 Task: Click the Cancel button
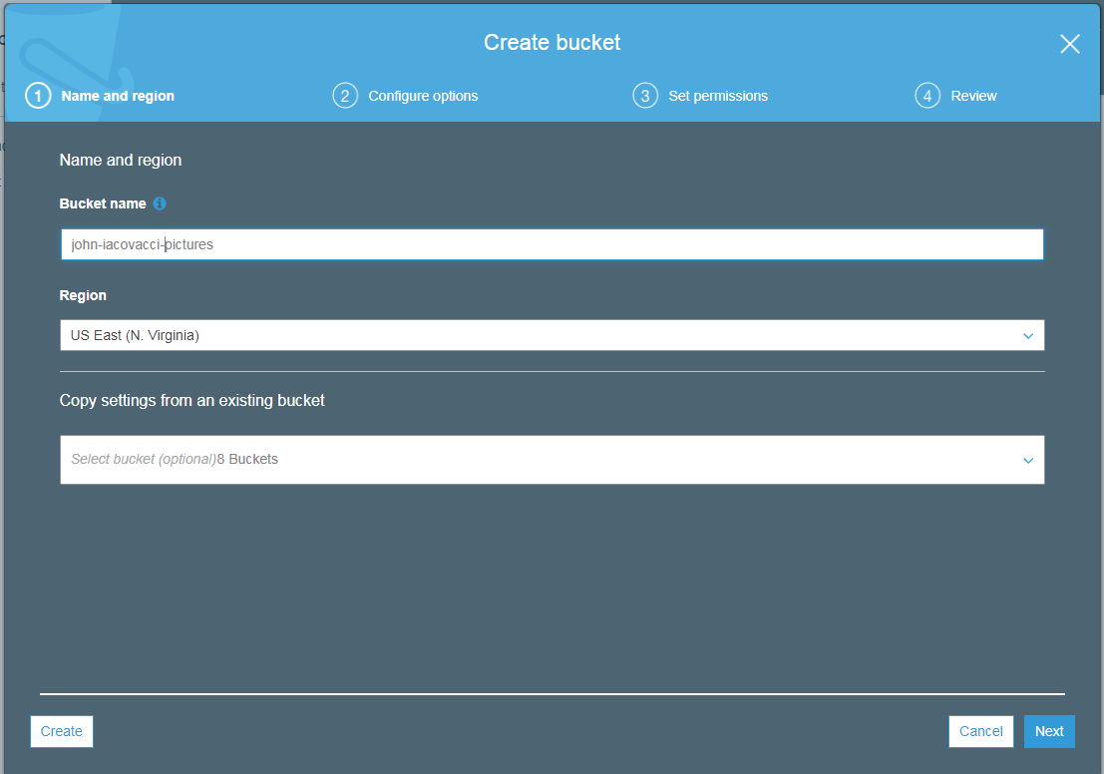pos(980,731)
